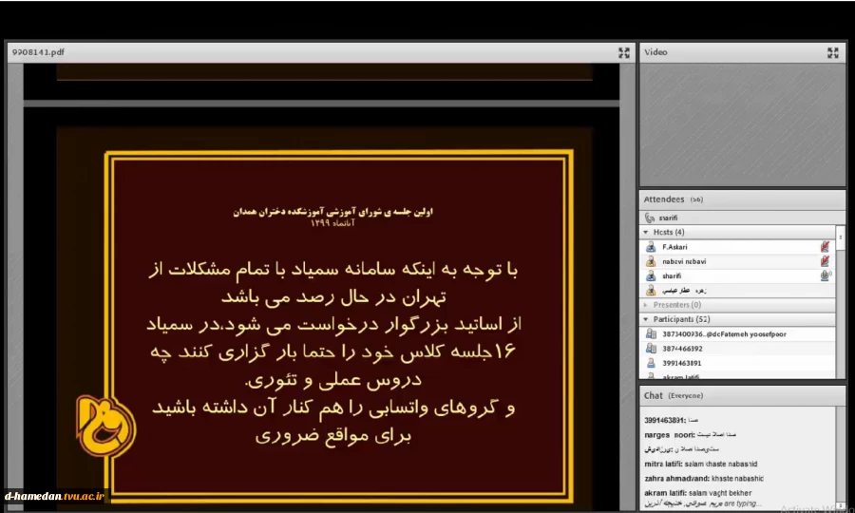Click the orange logo on the slide
Screen dimensions: 855x513
pos(105,427)
